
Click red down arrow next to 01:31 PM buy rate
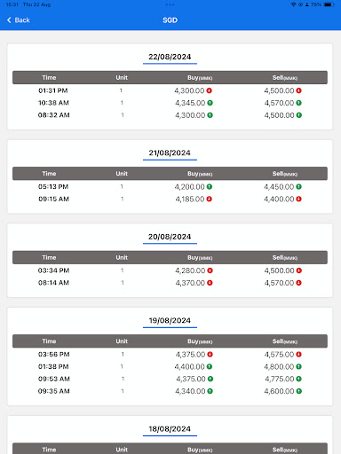(x=210, y=90)
